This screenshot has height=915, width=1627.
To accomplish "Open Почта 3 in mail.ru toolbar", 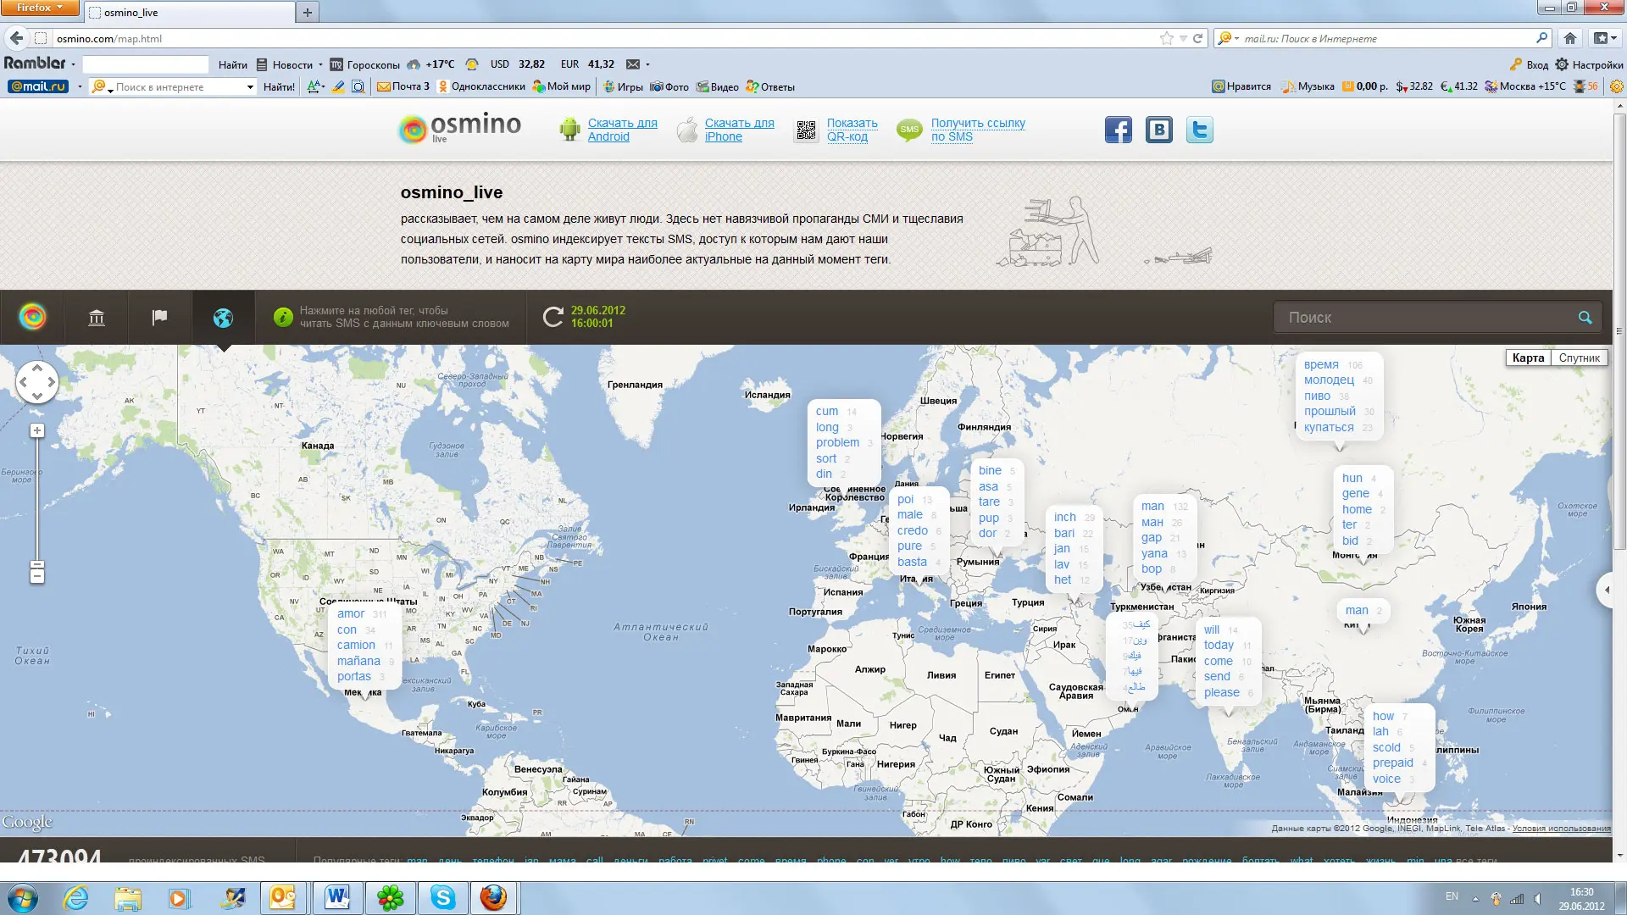I will (x=403, y=86).
